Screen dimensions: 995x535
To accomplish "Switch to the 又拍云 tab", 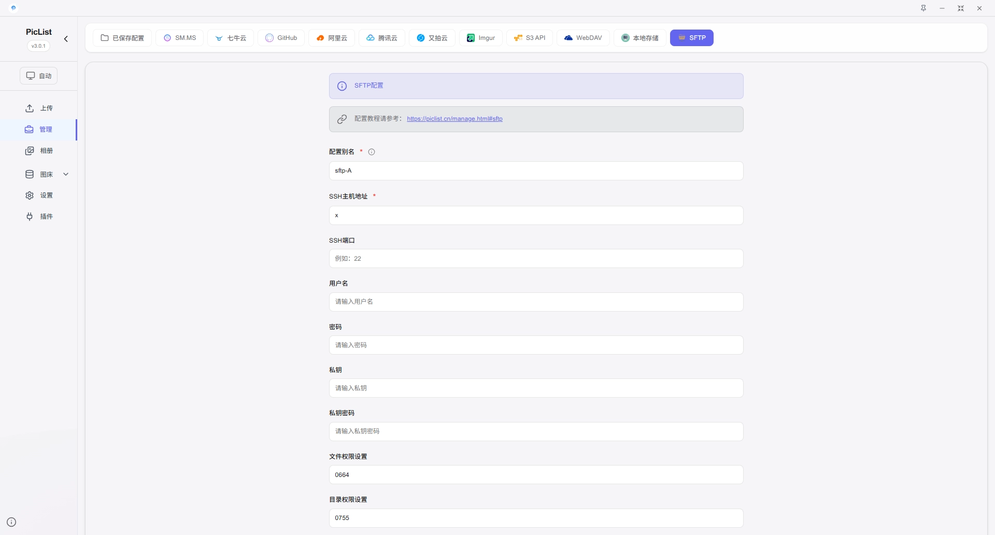I will pyautogui.click(x=432, y=38).
